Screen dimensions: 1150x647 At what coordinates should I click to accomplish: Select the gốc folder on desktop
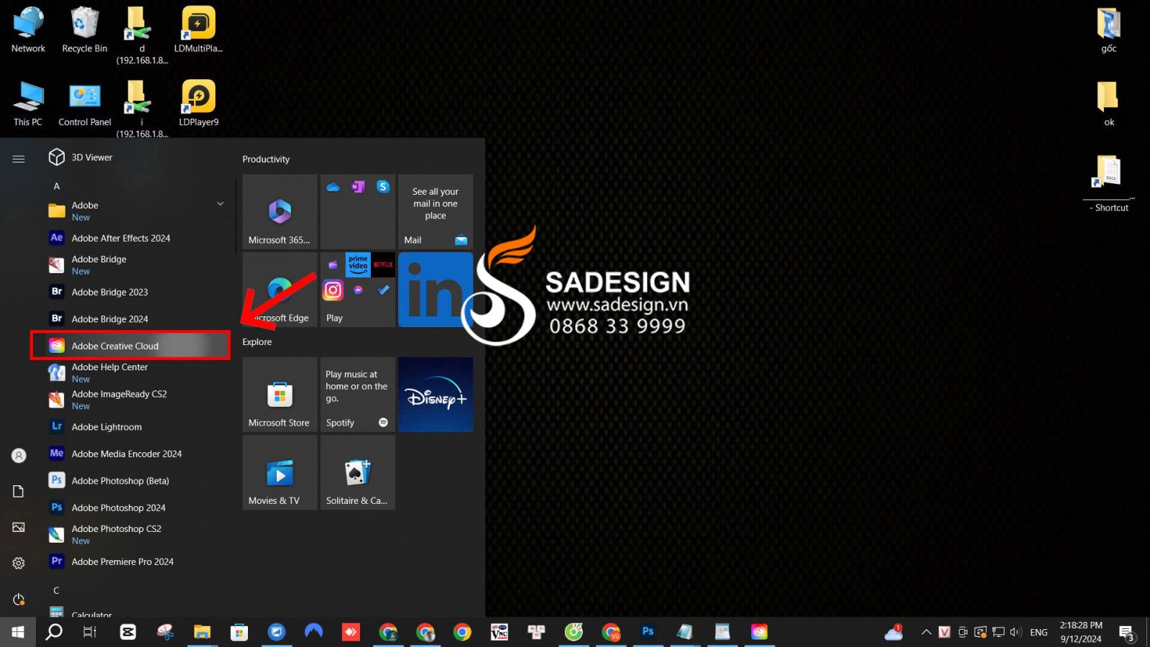click(1109, 30)
